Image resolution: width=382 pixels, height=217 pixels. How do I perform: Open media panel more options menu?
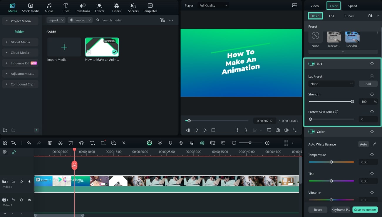click(171, 20)
